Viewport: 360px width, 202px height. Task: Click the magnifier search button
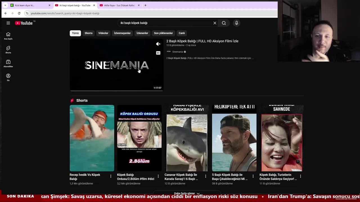(x=224, y=23)
